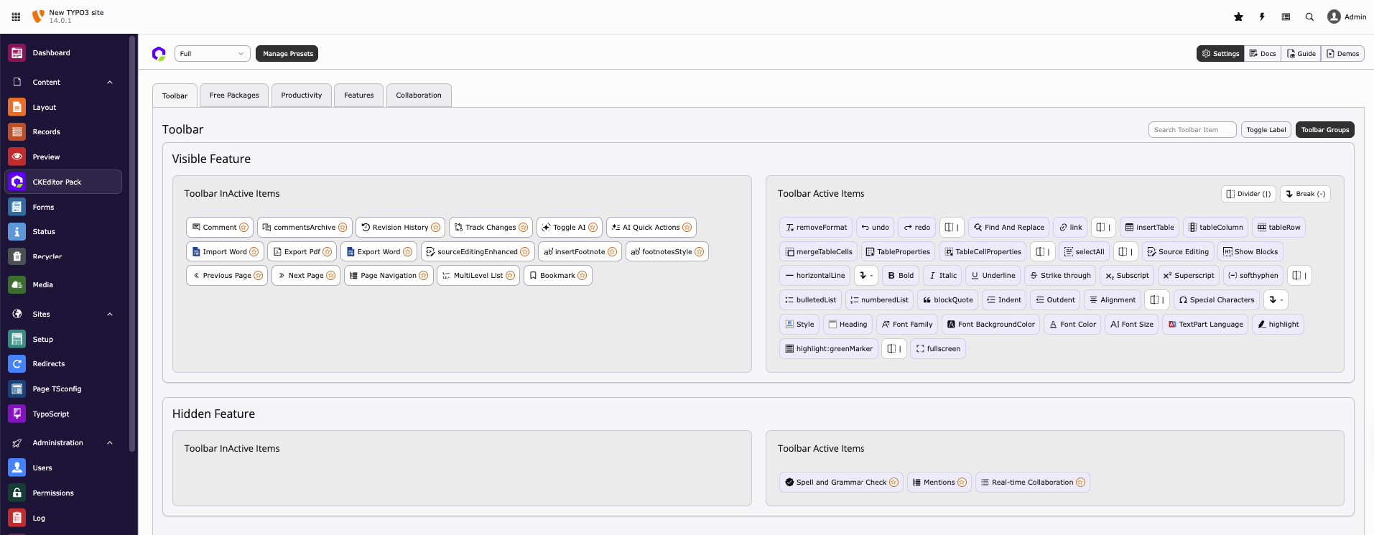
Task: Click the search magnifier icon in top bar
Action: (1309, 17)
